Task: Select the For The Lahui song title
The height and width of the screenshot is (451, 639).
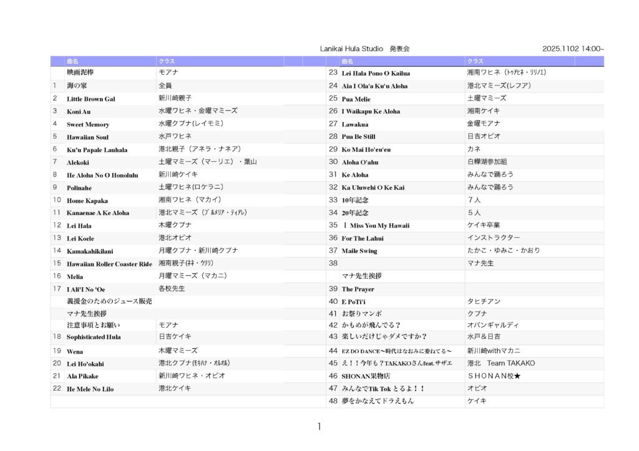Action: pos(362,238)
